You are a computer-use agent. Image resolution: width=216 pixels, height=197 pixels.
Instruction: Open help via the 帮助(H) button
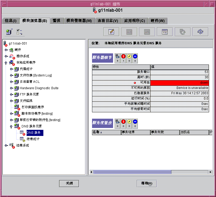[147, 183]
